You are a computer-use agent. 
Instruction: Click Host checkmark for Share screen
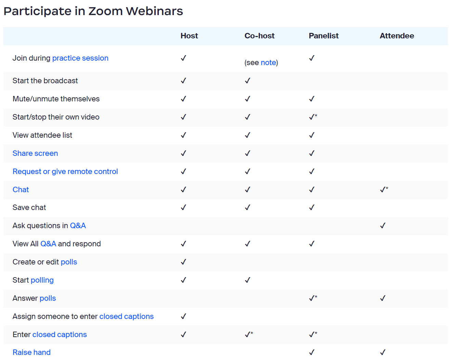[183, 153]
